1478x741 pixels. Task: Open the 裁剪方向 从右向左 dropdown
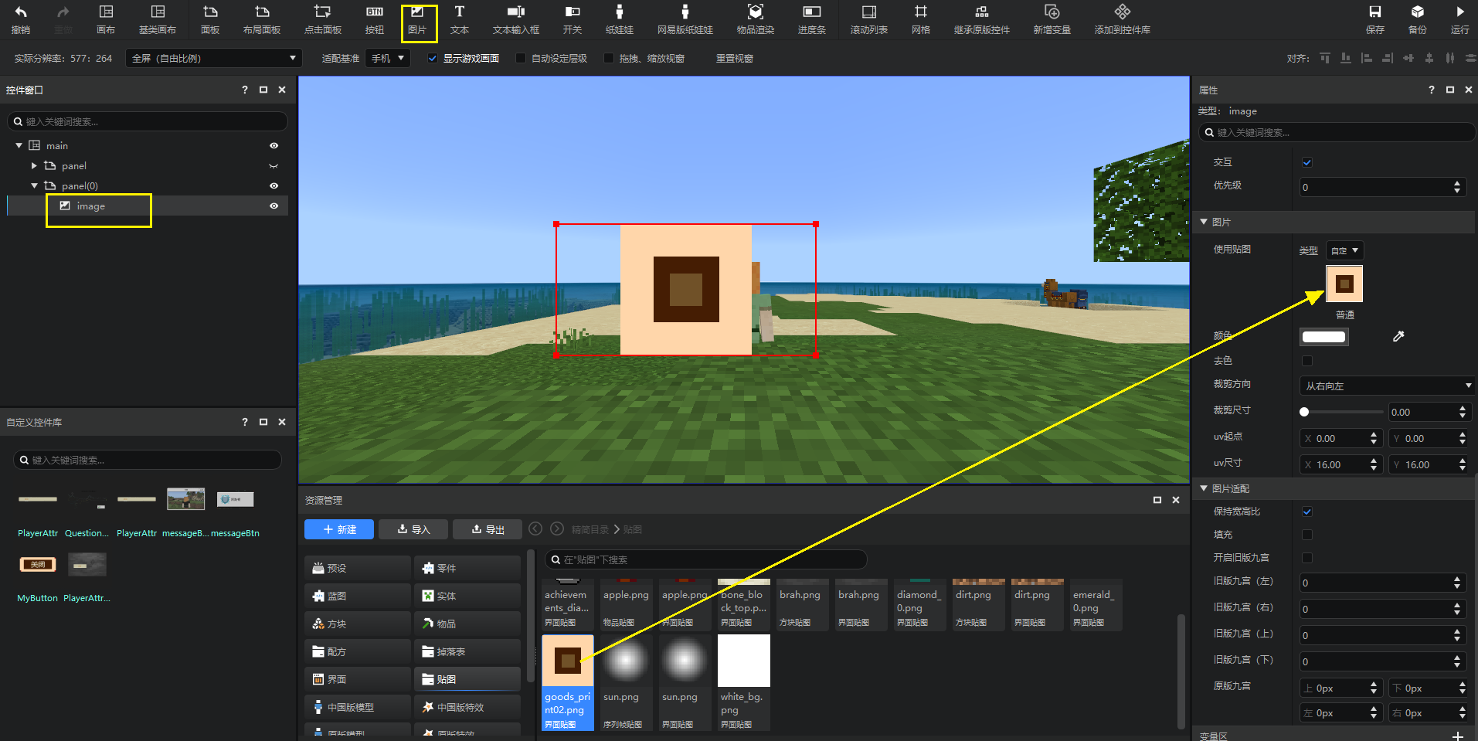pos(1387,386)
